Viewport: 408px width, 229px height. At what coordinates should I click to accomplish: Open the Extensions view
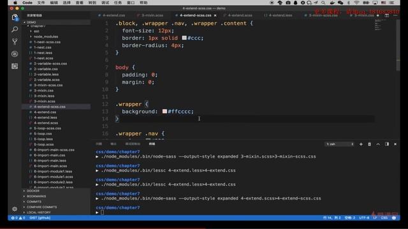click(15, 66)
